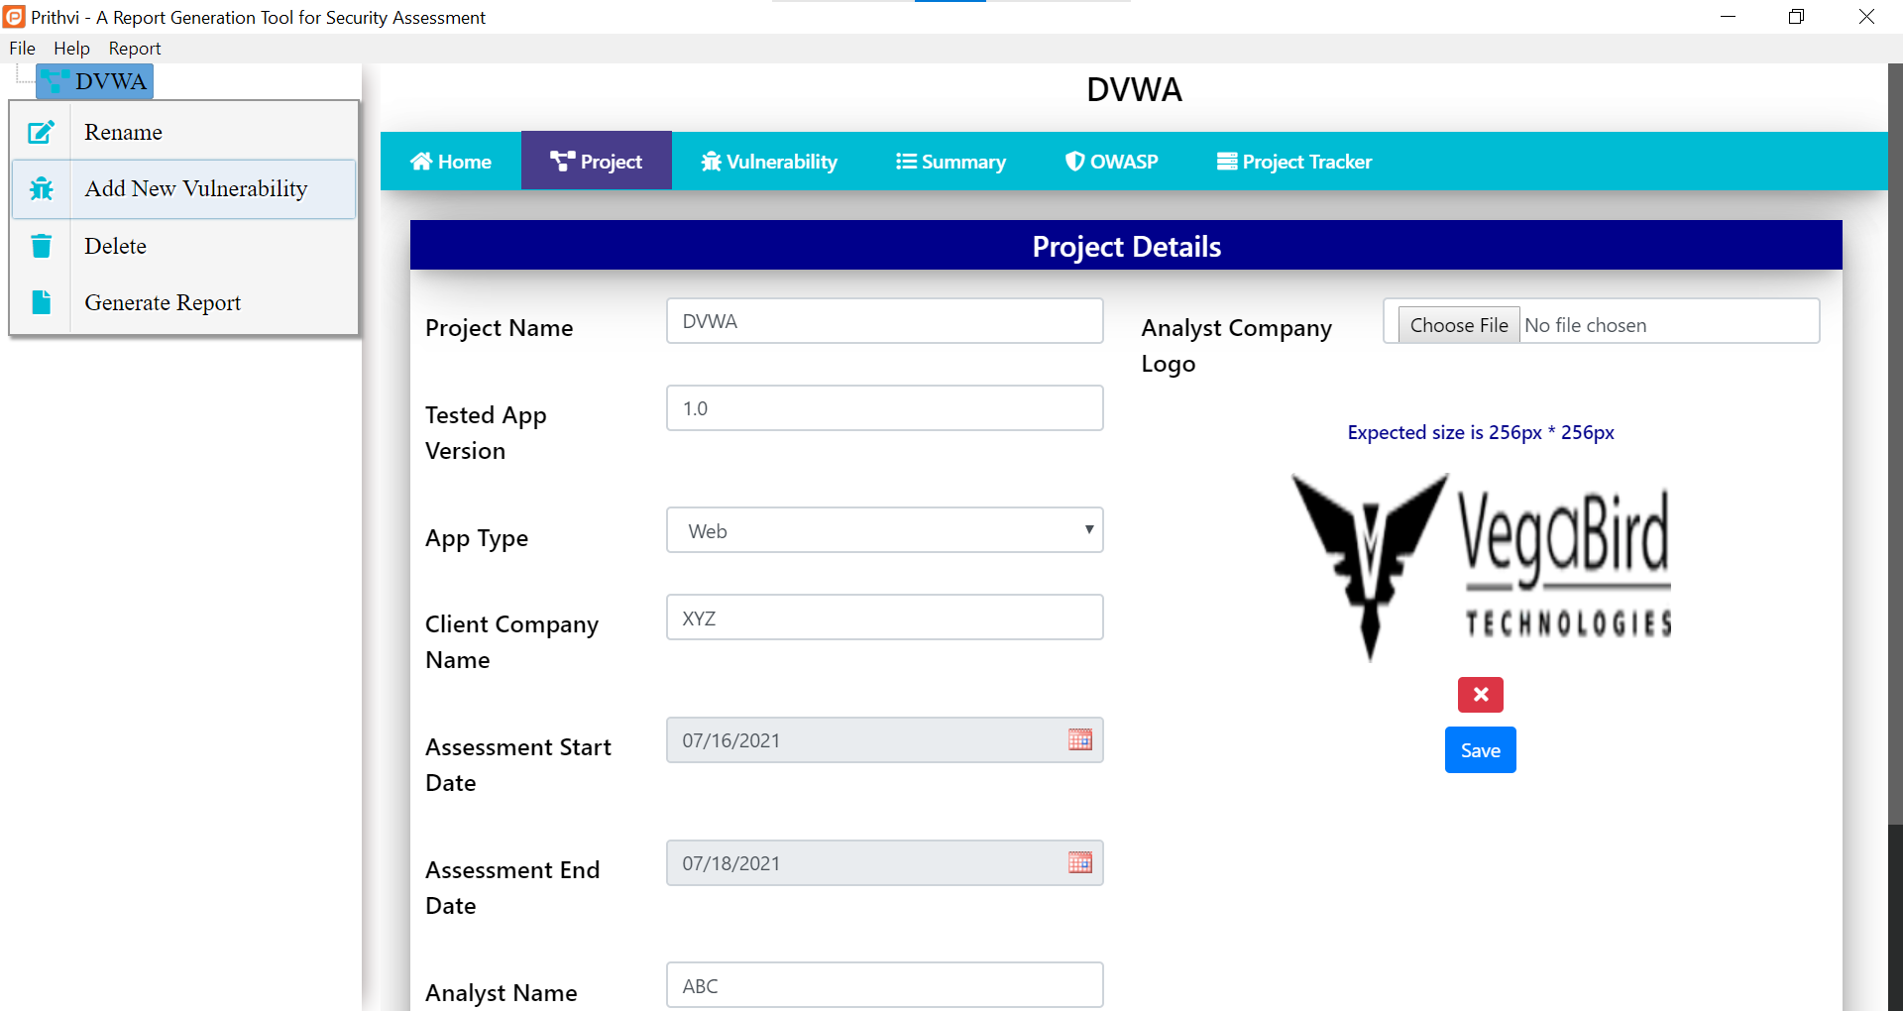Select the DVWA project tree node

[x=109, y=81]
